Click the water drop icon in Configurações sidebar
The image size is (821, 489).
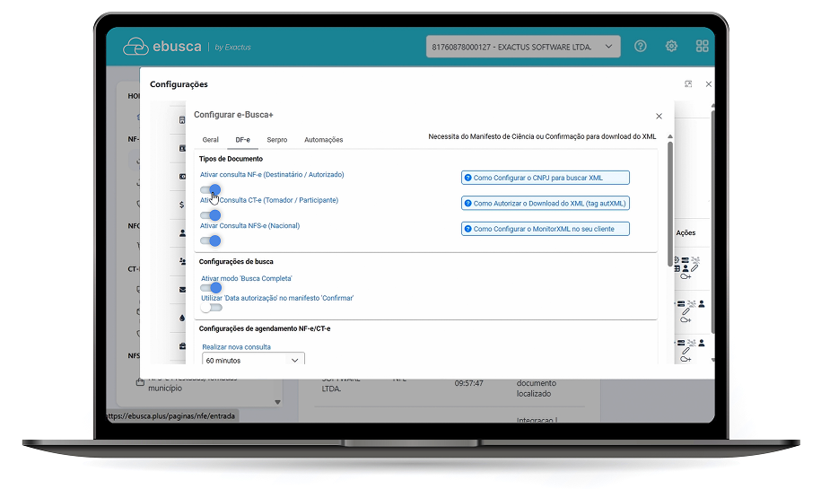(x=182, y=318)
